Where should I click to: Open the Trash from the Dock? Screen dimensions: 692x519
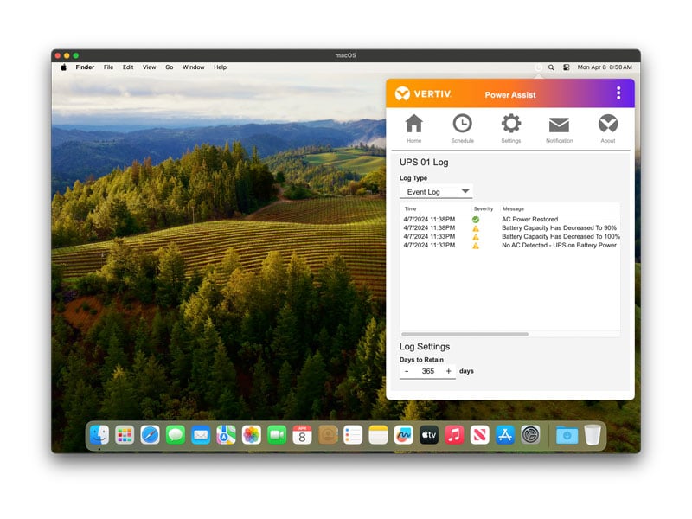[592, 435]
